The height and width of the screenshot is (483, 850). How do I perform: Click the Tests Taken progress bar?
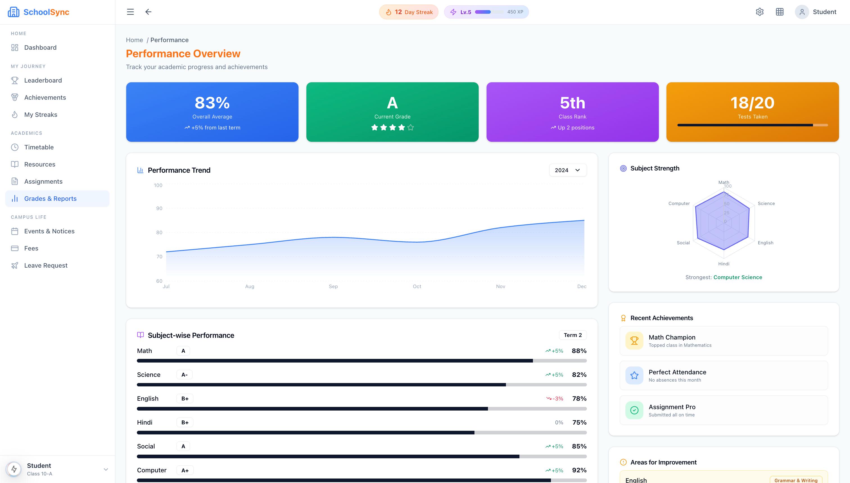[752, 125]
